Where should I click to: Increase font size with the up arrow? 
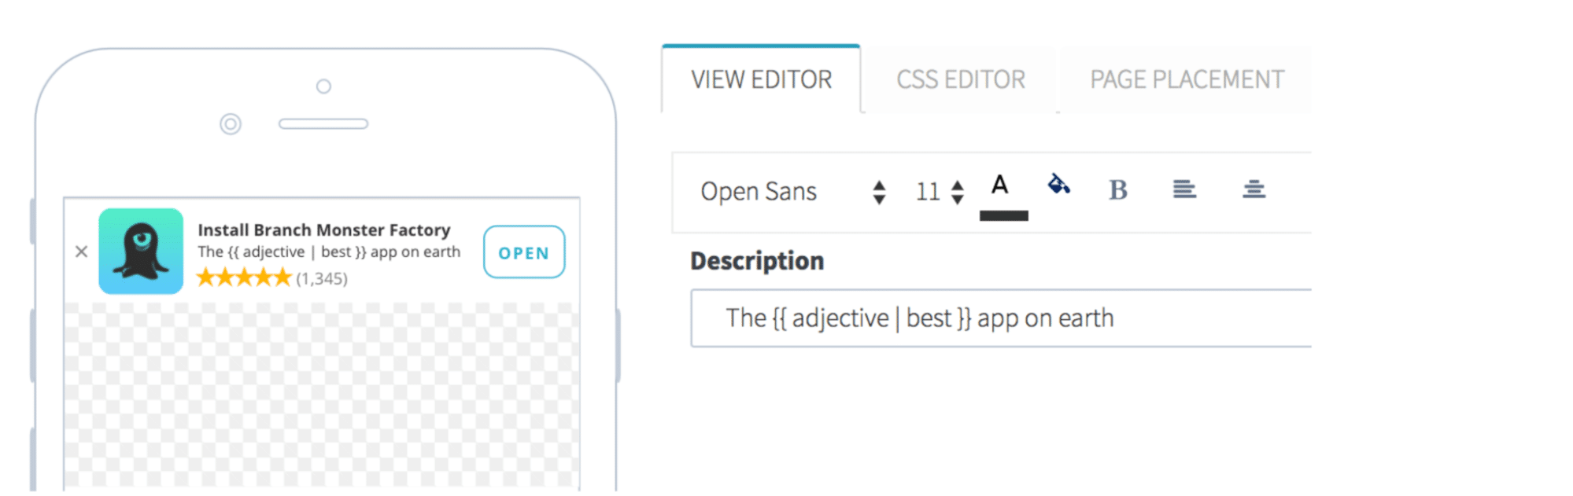[958, 186]
